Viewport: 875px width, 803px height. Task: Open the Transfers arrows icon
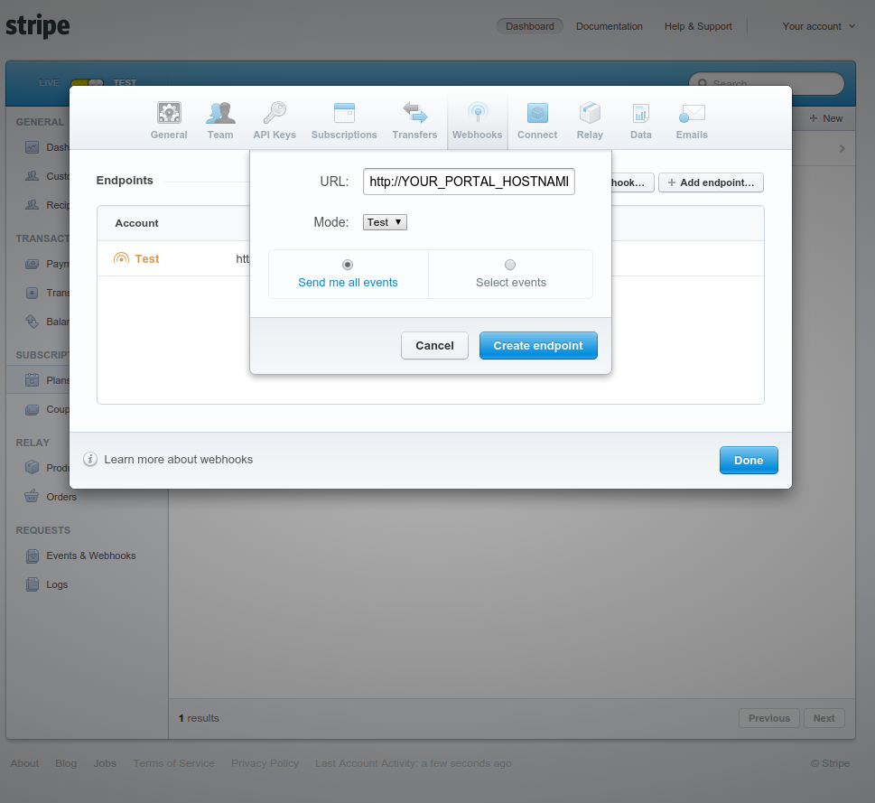[414, 114]
